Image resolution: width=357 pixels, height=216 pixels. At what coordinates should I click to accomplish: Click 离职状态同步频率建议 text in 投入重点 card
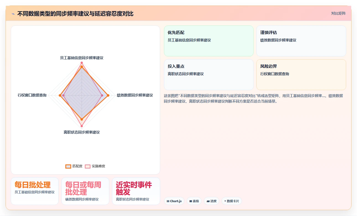(186, 74)
